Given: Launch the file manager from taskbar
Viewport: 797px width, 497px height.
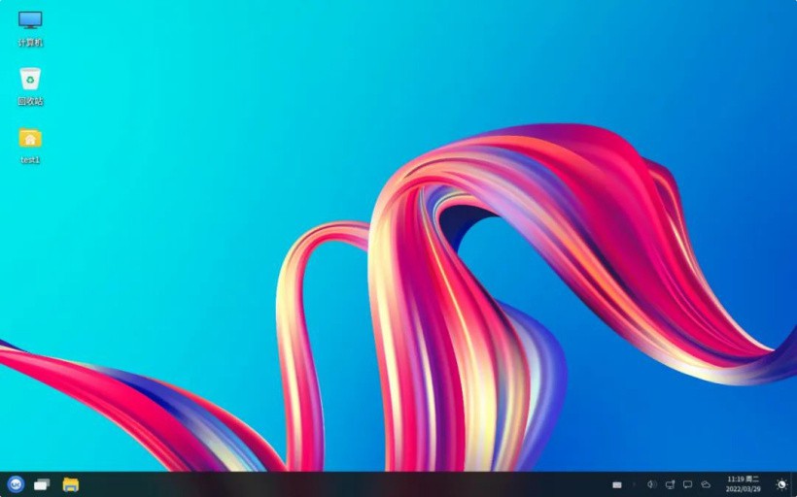Looking at the screenshot, I should pyautogui.click(x=70, y=483).
